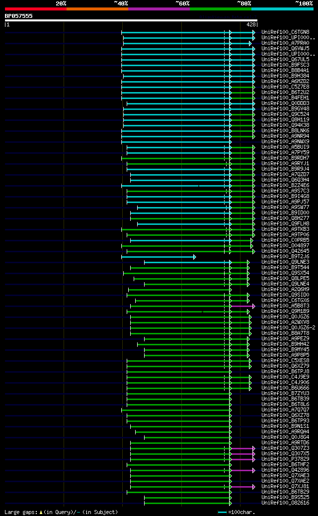Select the UniRef100_C5Z7E8 label
Screen dimensions: 318x516
tap(285, 87)
